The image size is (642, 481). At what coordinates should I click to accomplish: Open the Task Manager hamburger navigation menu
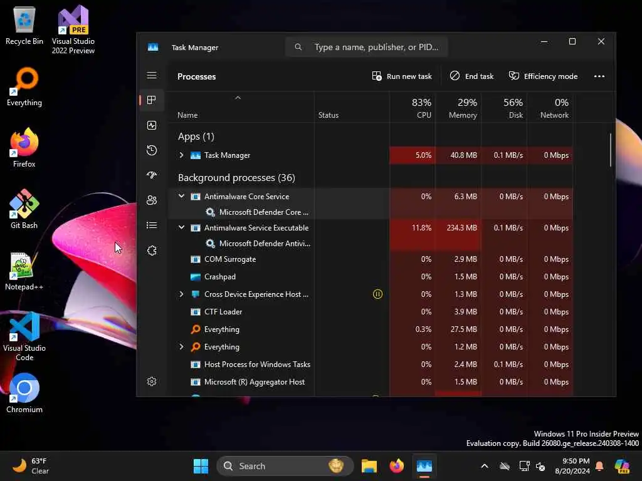[x=152, y=75]
